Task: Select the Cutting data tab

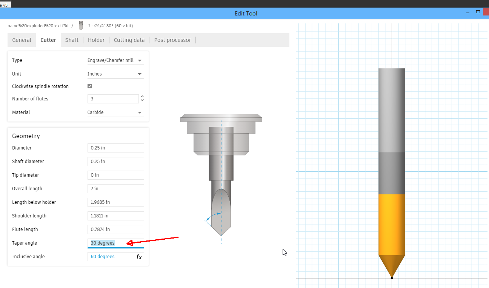Action: [x=129, y=40]
